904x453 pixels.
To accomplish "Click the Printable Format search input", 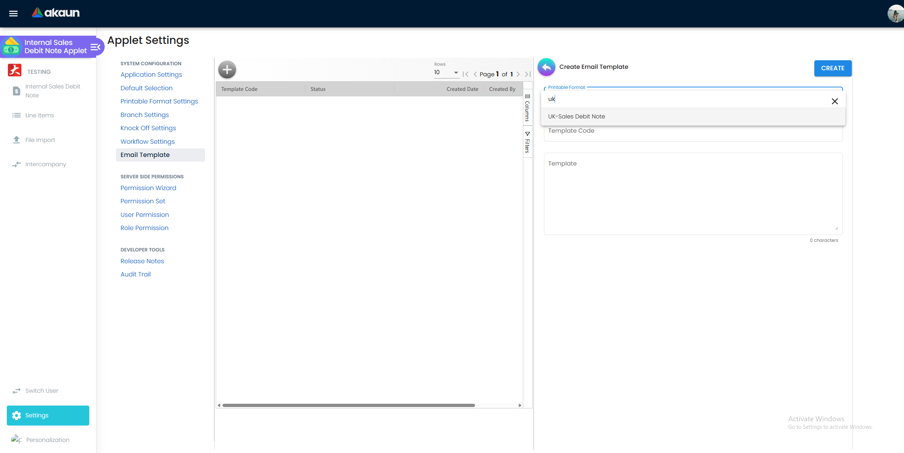I will click(686, 99).
